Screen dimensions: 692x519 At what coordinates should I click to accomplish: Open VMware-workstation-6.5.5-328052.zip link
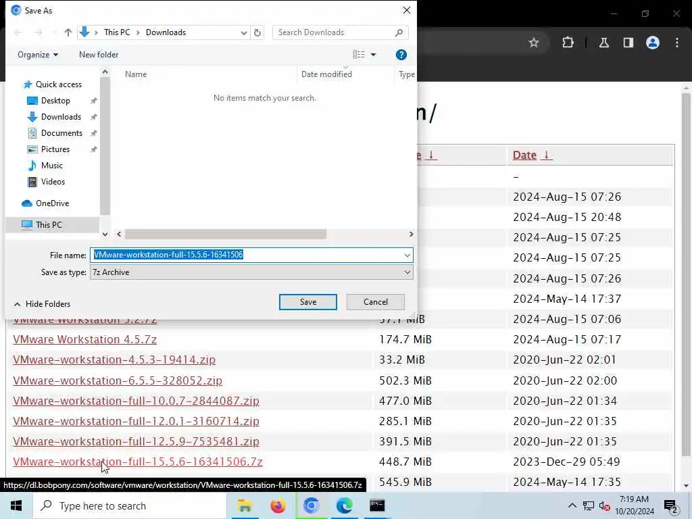[118, 380]
